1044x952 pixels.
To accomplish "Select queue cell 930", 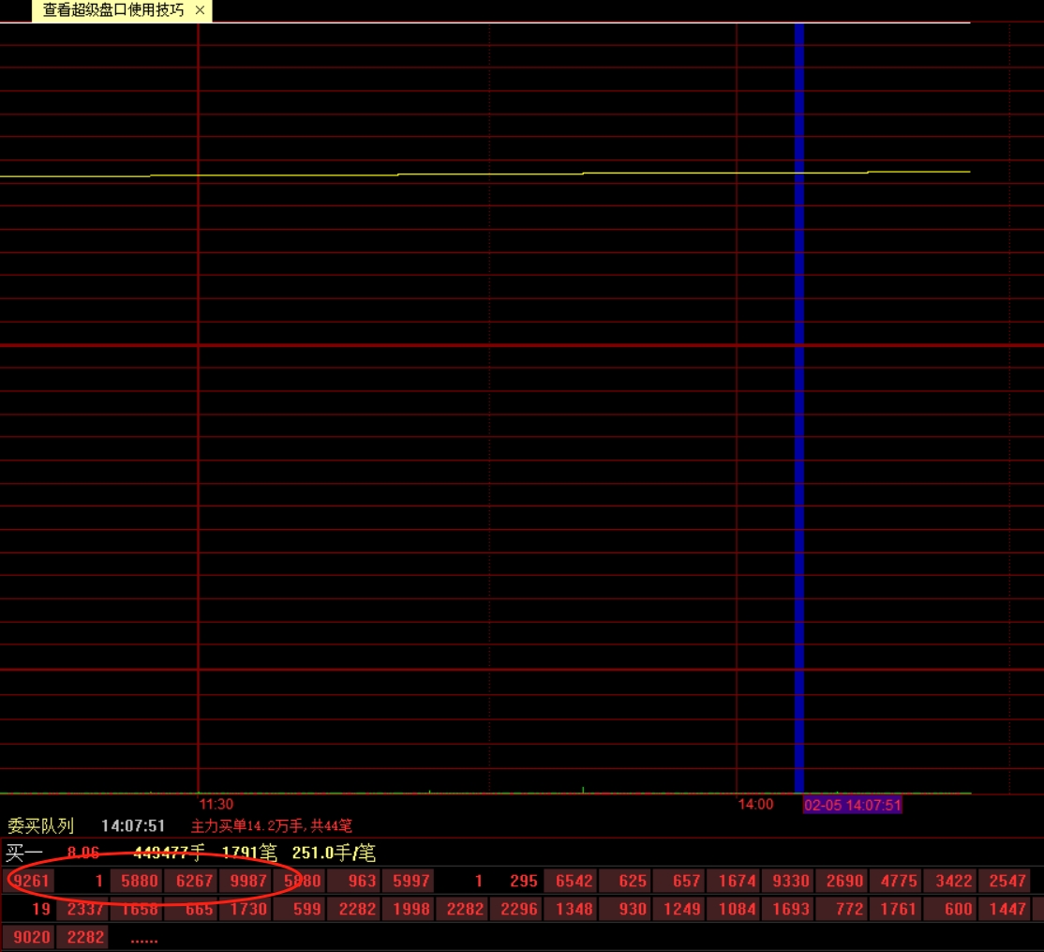I will coord(625,909).
